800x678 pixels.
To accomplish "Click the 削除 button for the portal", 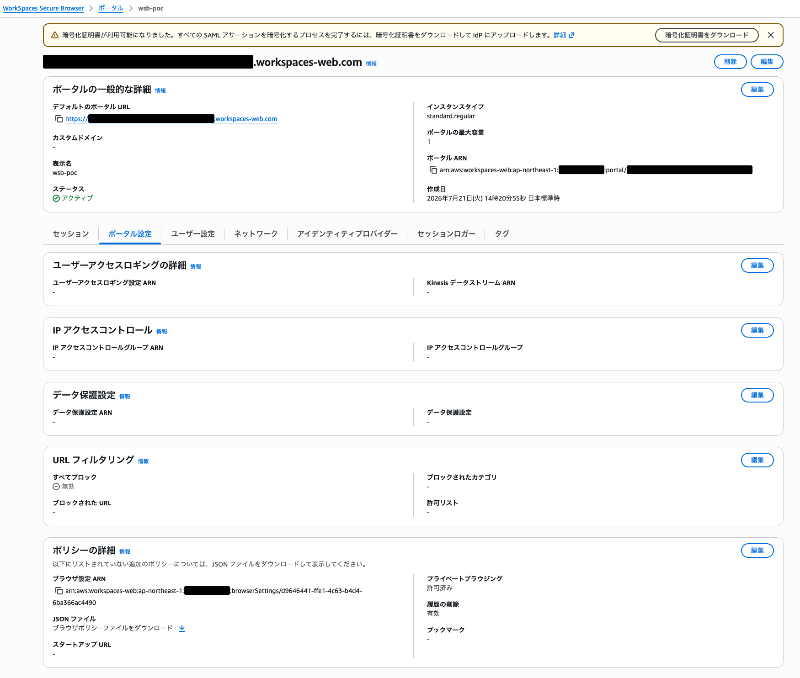I will point(731,62).
